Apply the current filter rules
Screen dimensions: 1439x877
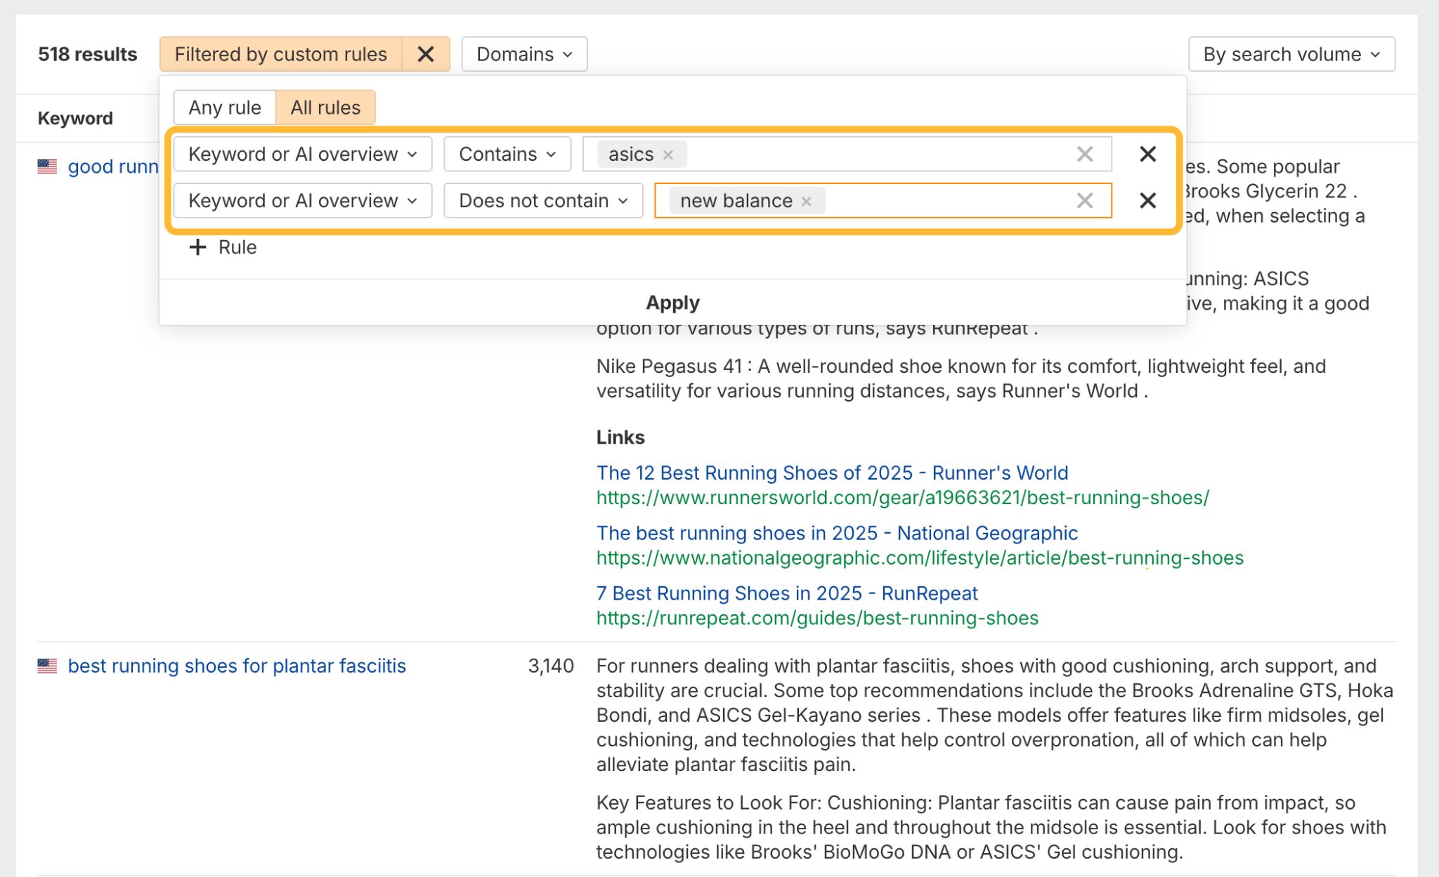[672, 302]
